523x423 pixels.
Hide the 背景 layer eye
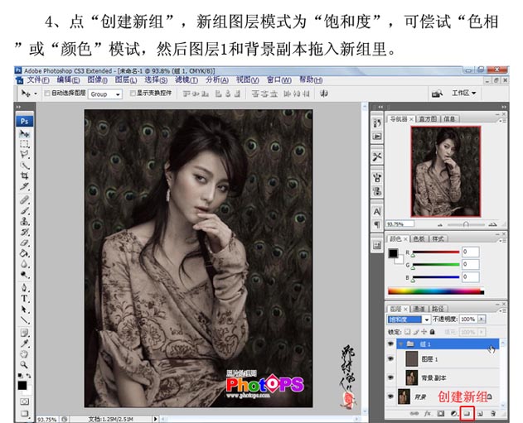[x=390, y=397]
